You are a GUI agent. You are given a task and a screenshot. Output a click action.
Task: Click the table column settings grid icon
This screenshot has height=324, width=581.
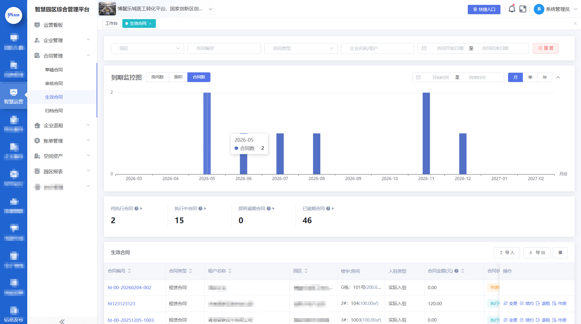[x=560, y=253]
